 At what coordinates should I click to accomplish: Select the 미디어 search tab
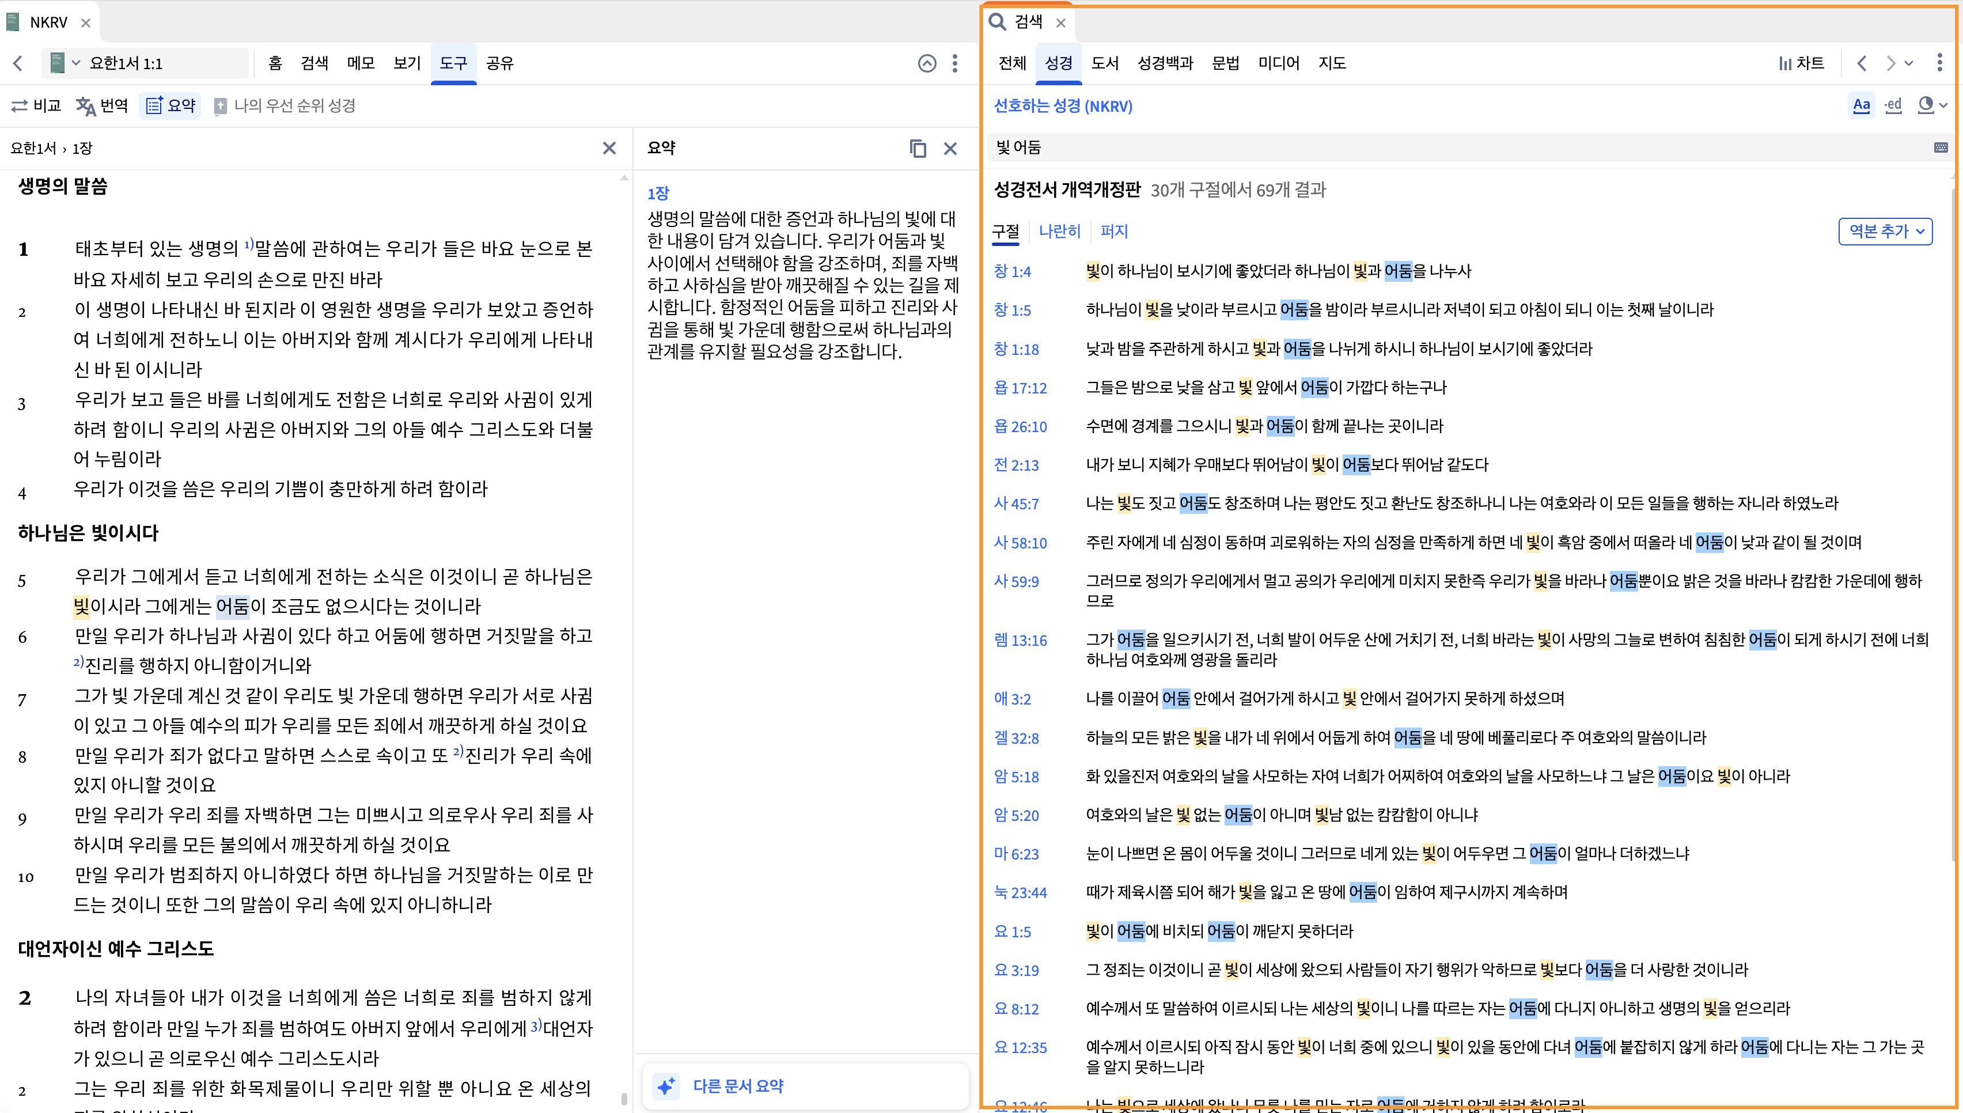(1279, 63)
